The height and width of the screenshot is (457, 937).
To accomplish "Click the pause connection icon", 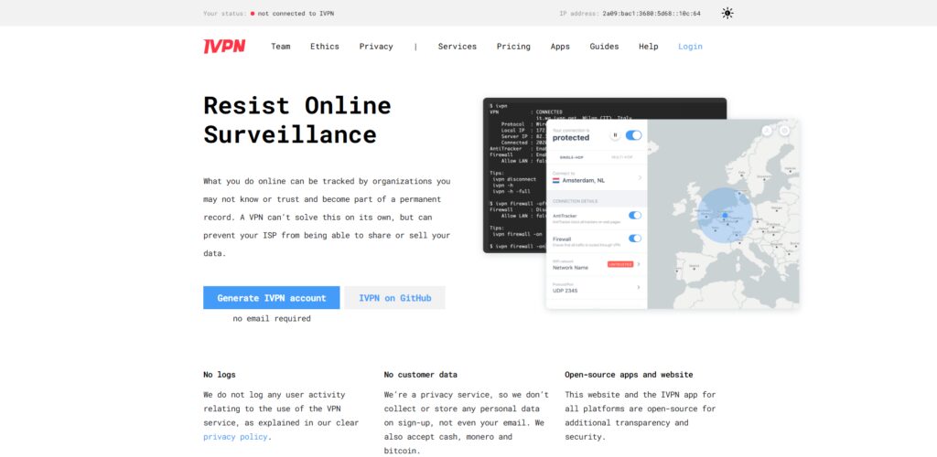I will click(x=615, y=135).
